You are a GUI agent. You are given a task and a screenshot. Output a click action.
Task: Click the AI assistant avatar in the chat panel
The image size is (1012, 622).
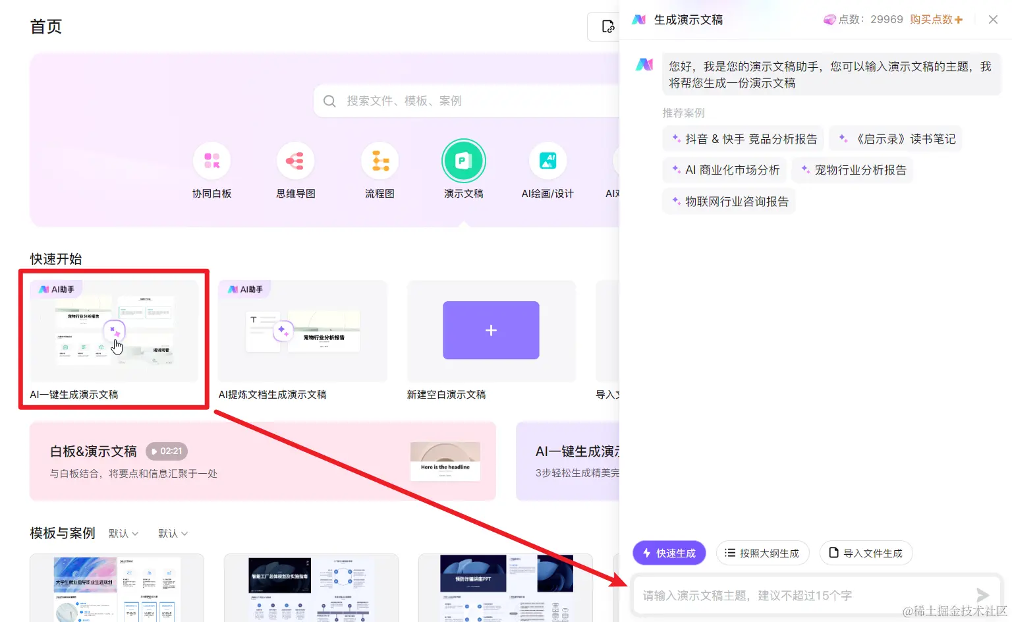(644, 64)
